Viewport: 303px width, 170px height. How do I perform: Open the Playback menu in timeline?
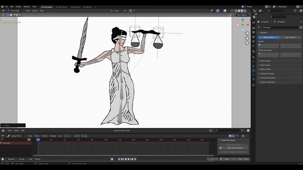tap(12, 159)
